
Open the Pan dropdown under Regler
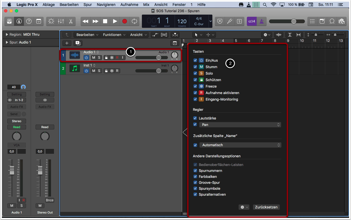240,125
